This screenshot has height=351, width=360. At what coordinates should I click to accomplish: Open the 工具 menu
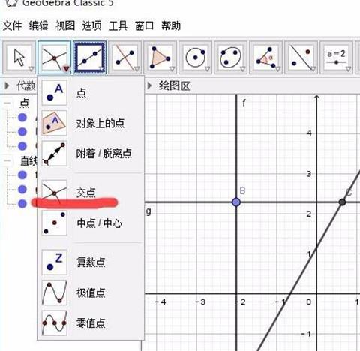coord(118,25)
